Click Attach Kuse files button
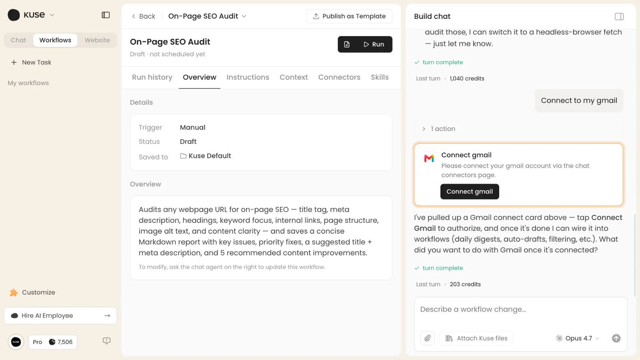Screen dimensions: 640x360 pos(476,338)
